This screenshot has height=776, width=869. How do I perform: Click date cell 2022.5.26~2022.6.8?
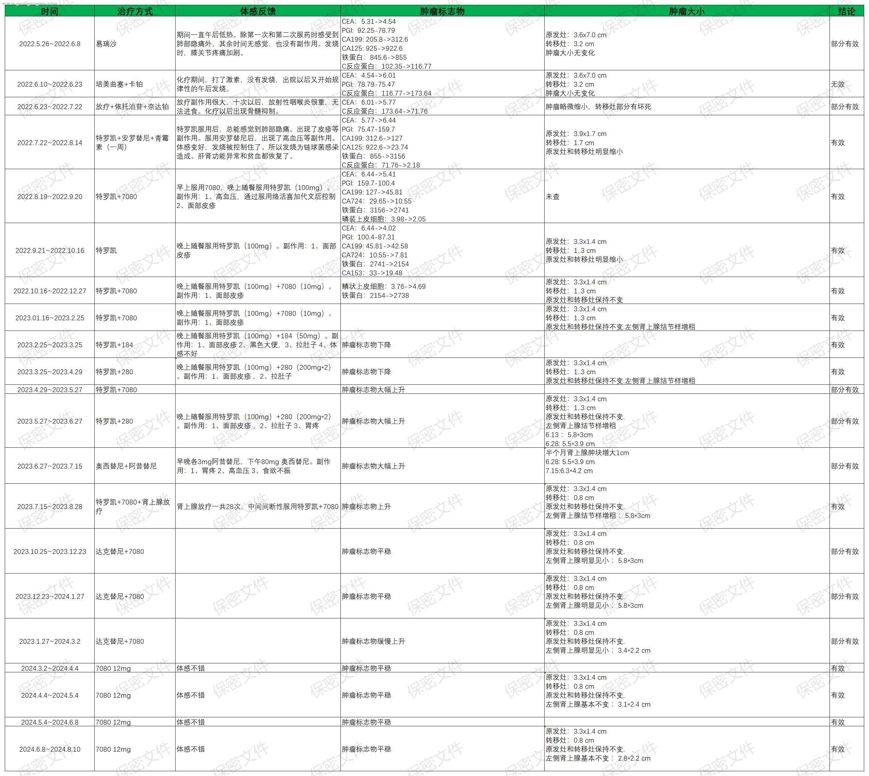[x=50, y=44]
